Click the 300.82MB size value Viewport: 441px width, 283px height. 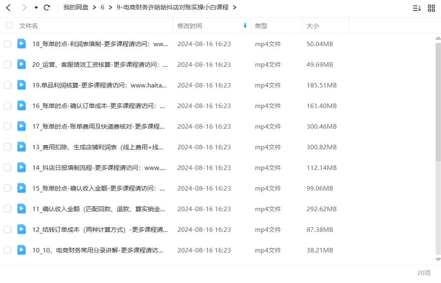pyautogui.click(x=321, y=147)
